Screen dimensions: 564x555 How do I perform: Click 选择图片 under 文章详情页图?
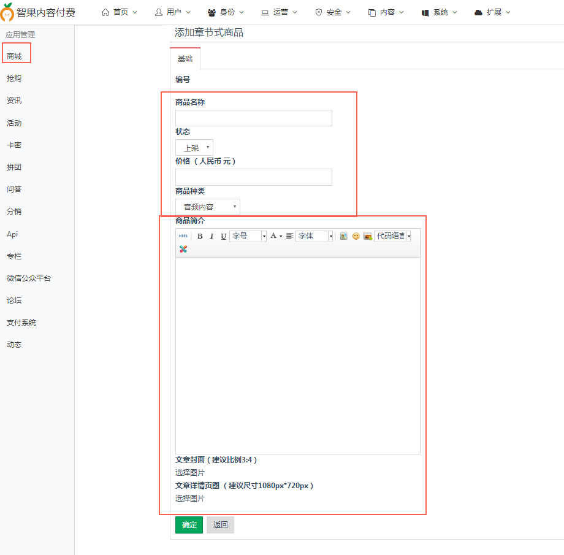point(190,499)
